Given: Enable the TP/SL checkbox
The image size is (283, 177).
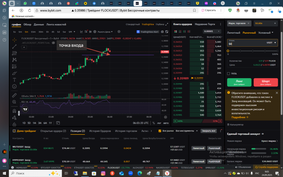Looking at the screenshot, I should coord(229,74).
